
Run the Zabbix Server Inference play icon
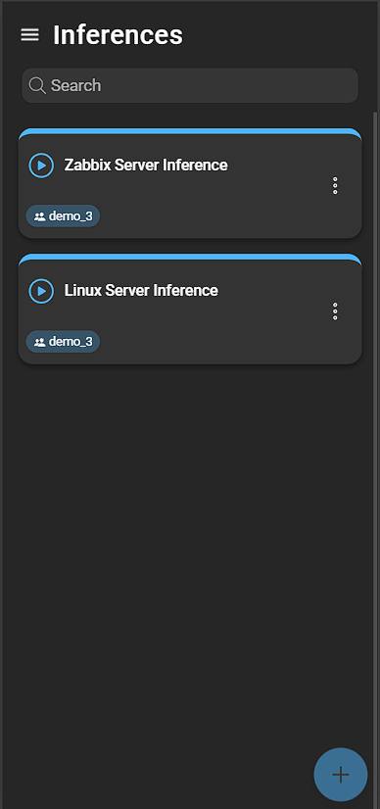click(x=41, y=166)
